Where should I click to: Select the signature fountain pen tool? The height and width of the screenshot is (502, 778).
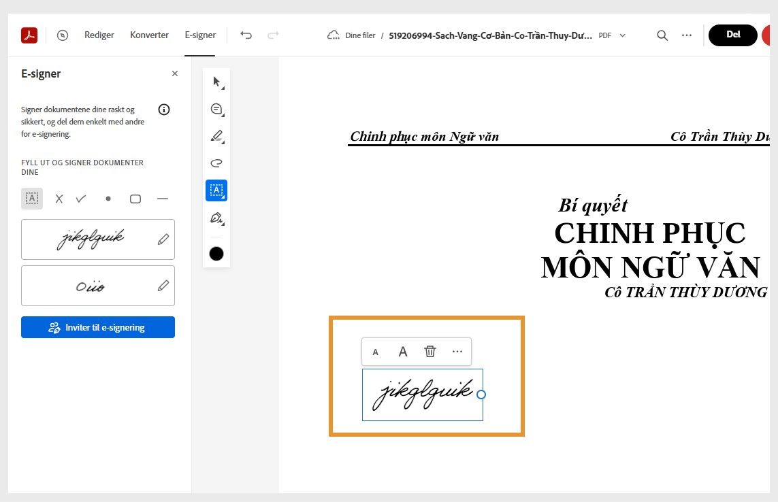(x=217, y=218)
